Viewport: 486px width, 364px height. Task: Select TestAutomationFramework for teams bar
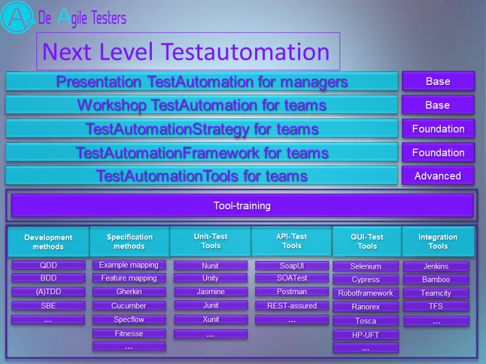click(202, 152)
